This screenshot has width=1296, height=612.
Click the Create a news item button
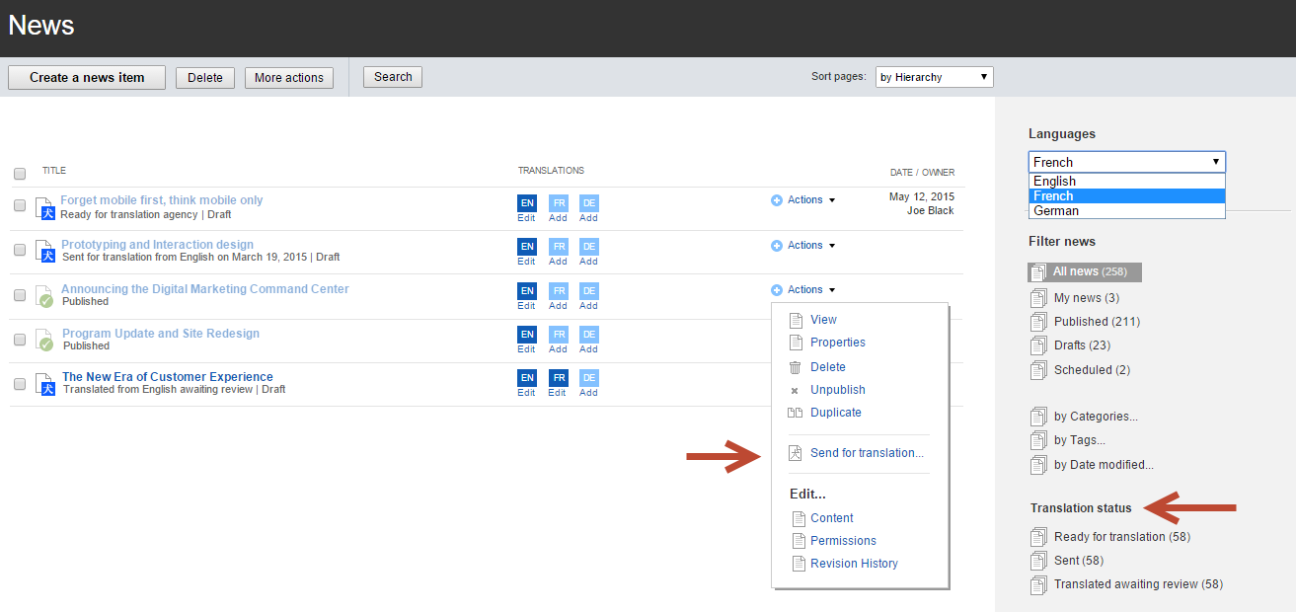pos(87,78)
